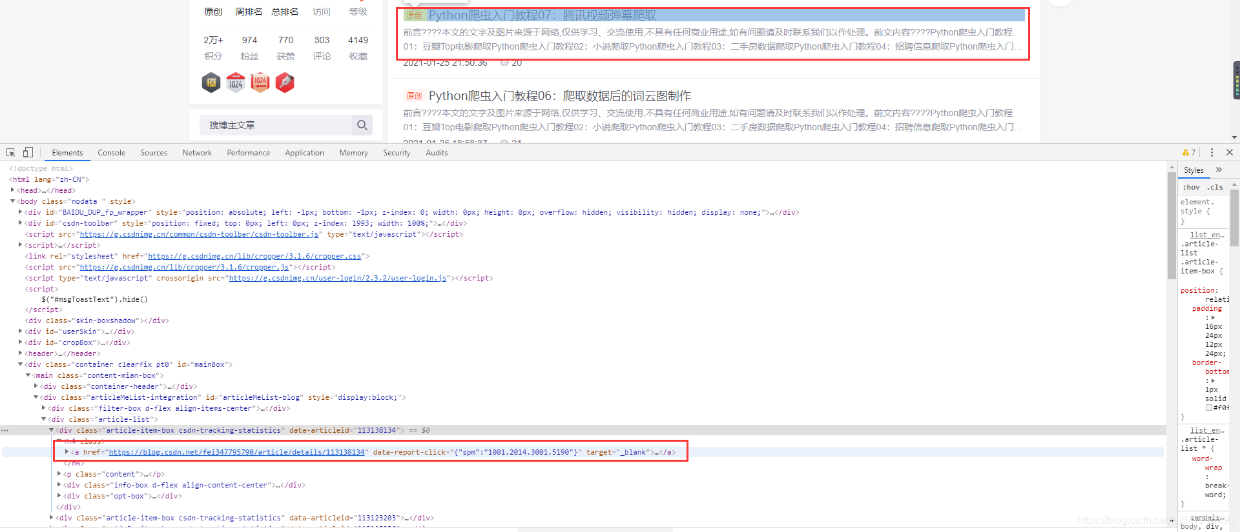Expand the border-bottom shorthand triangle in Styles

click(1213, 381)
